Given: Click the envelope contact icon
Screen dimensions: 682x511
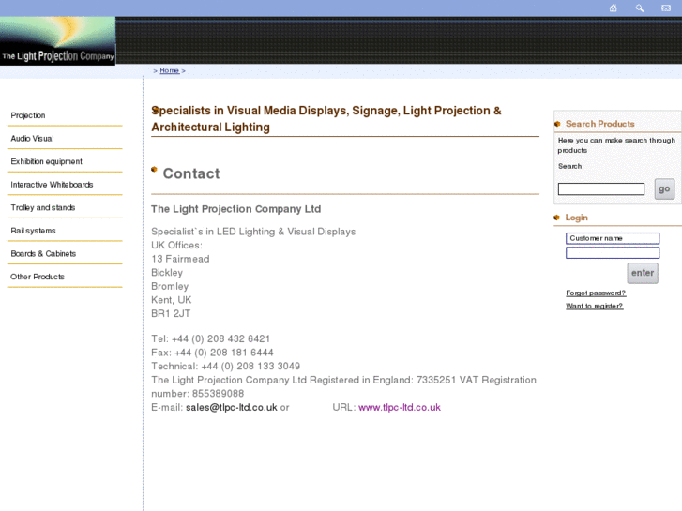Looking at the screenshot, I should tap(666, 8).
